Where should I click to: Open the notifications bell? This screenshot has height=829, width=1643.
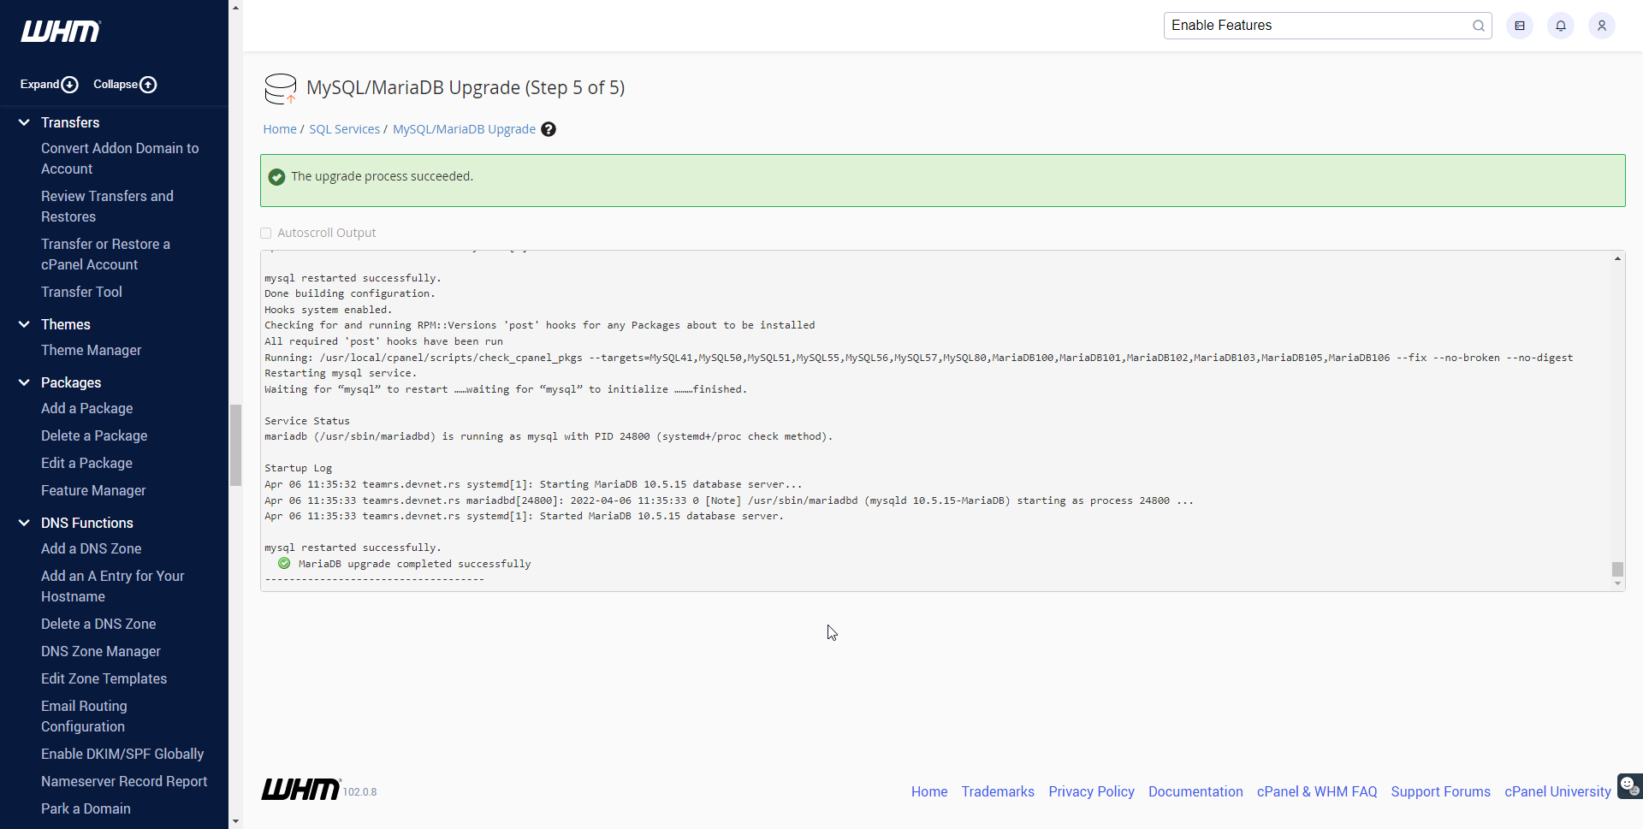1561,26
